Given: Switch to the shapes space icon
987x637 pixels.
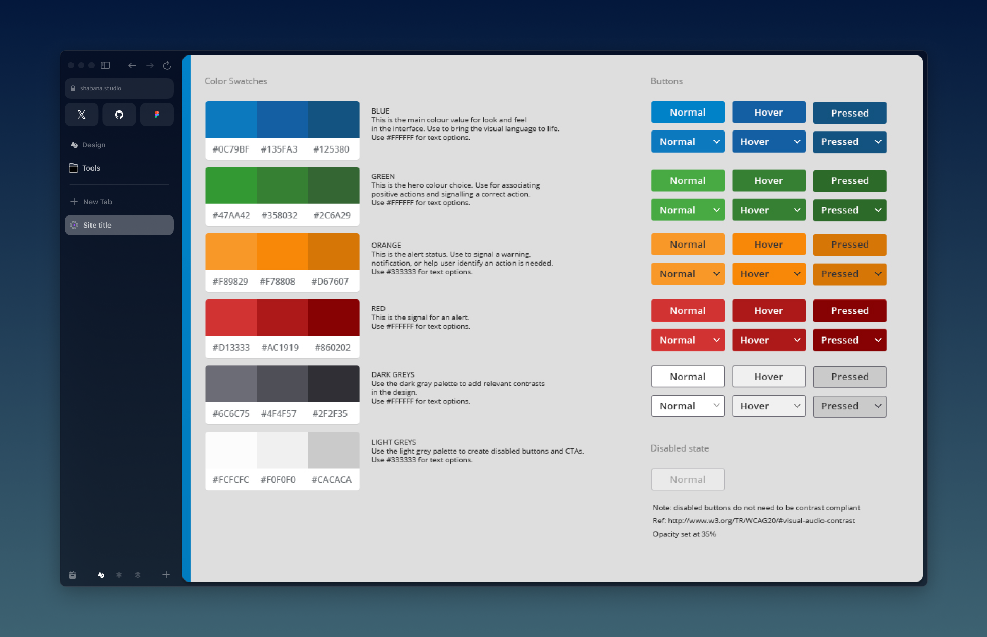Looking at the screenshot, I should click(x=101, y=575).
